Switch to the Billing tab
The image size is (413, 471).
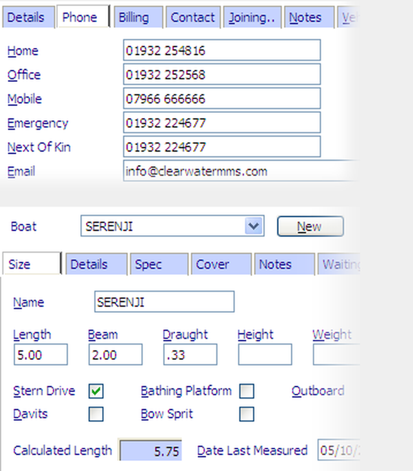(138, 18)
